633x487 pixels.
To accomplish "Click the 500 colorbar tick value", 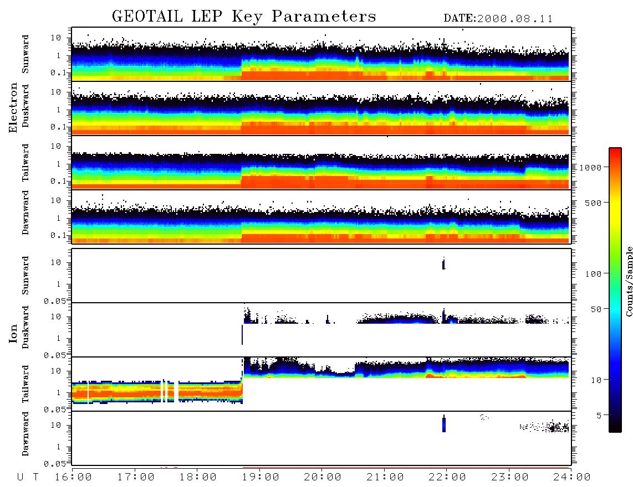I will (594, 203).
